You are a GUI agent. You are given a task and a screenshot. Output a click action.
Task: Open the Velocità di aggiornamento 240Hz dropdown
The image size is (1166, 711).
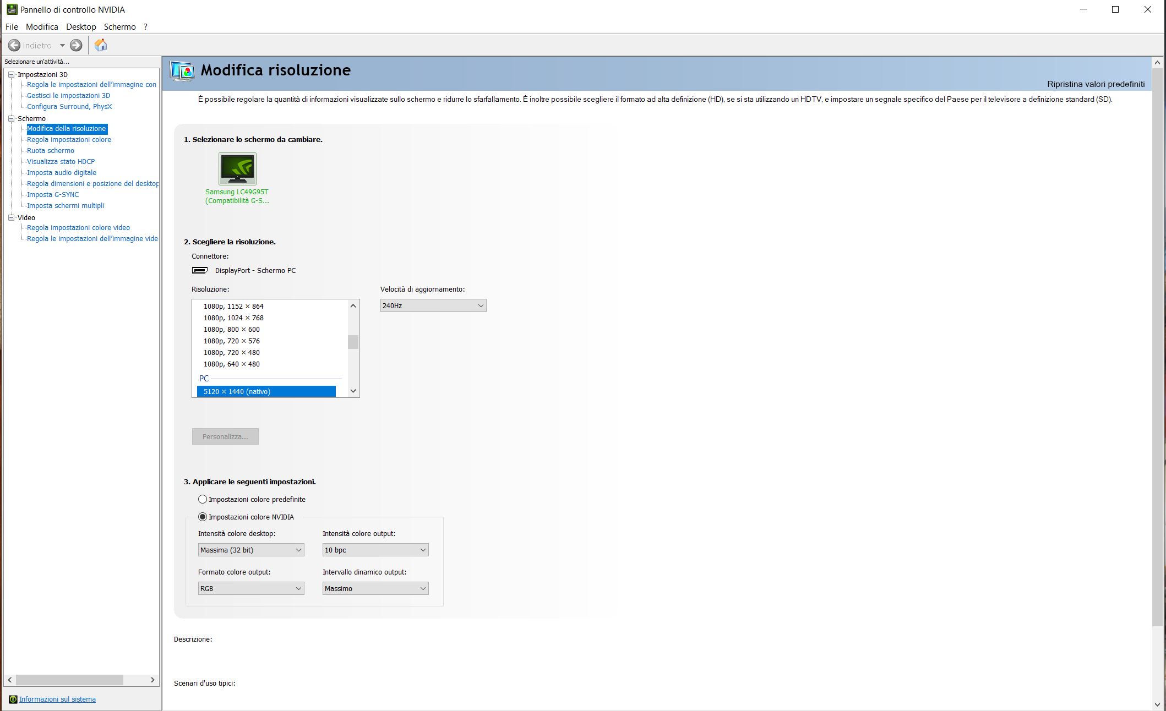[433, 305]
